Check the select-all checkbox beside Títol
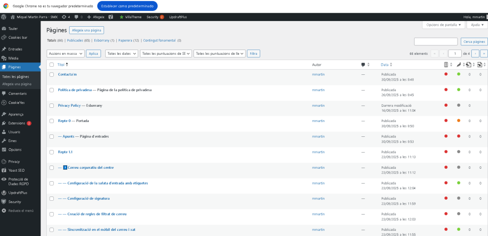488x236 pixels. point(51,64)
